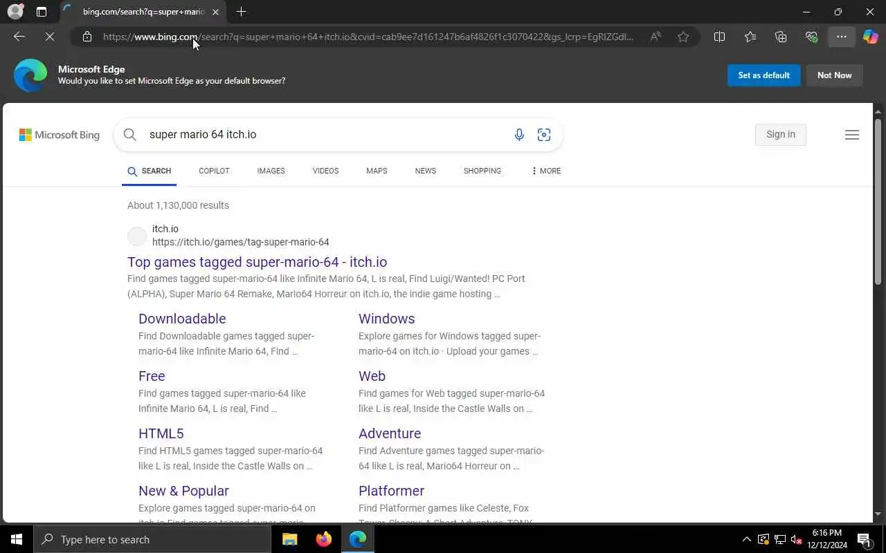
Task: Click the itch.io favicon beside result
Action: pyautogui.click(x=137, y=236)
